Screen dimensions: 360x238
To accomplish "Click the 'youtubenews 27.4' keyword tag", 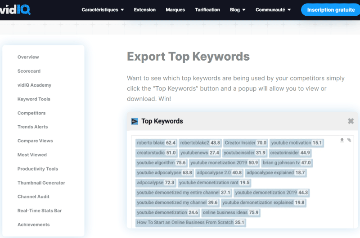I will [x=199, y=153].
